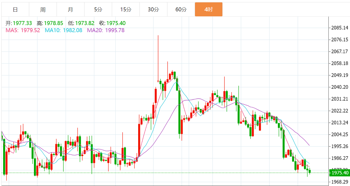Viewport: 350px width, 186px height.
Task: Click the low price 低:1973.82
Action: click(81, 23)
